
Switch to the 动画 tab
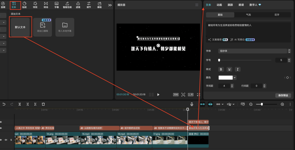(x=219, y=5)
